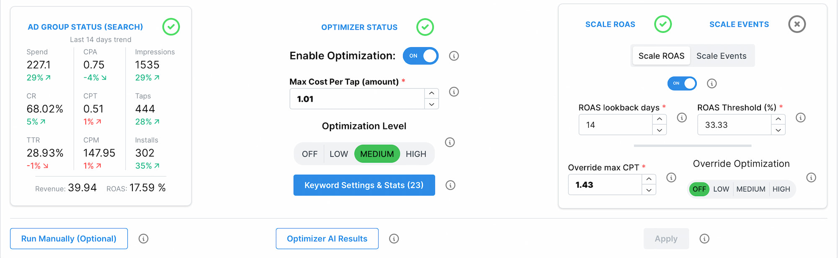
Task: Set Override Optimization to HIGH
Action: (781, 189)
